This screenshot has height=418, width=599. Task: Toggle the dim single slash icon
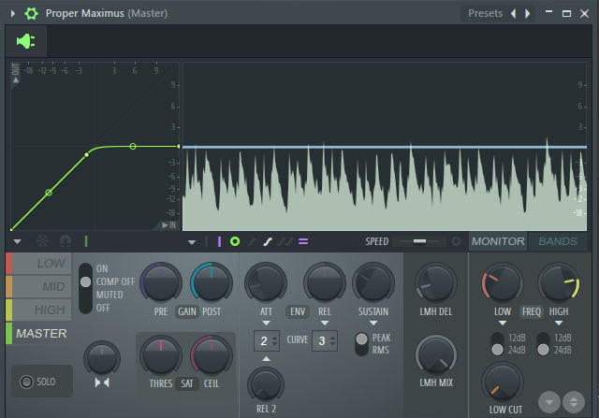coord(252,241)
